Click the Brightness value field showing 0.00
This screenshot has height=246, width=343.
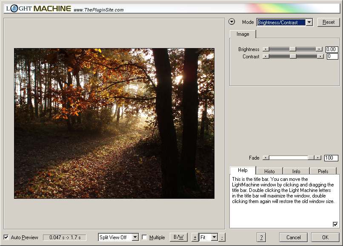[x=332, y=49]
